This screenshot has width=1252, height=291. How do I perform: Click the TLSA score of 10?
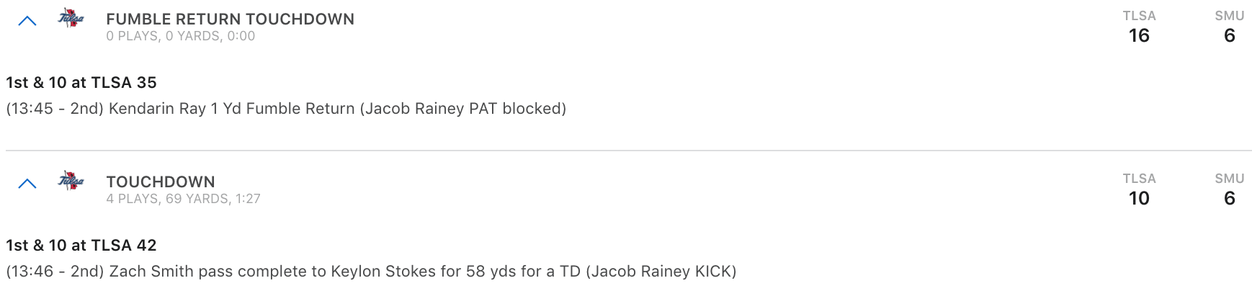1139,199
